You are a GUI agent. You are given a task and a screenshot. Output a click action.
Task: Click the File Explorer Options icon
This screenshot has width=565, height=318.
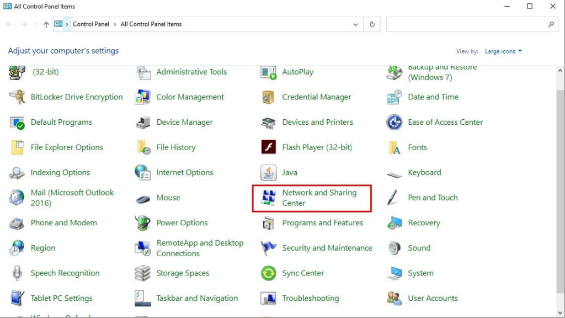17,147
